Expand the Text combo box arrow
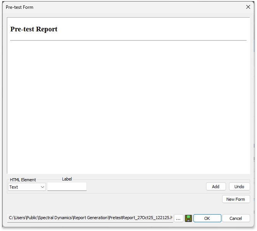 (42, 187)
